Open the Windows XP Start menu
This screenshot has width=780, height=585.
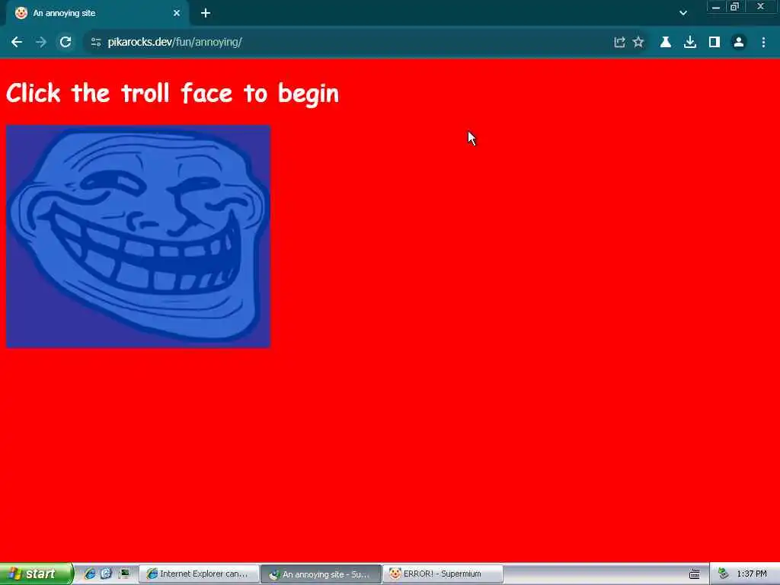37,574
